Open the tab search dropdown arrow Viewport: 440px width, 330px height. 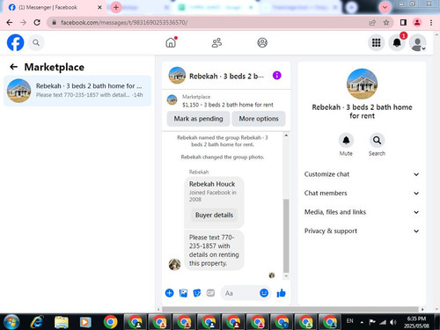[385, 7]
